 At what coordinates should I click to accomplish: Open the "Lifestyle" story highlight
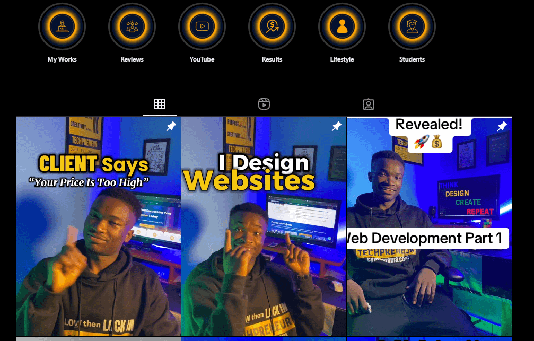click(342, 26)
